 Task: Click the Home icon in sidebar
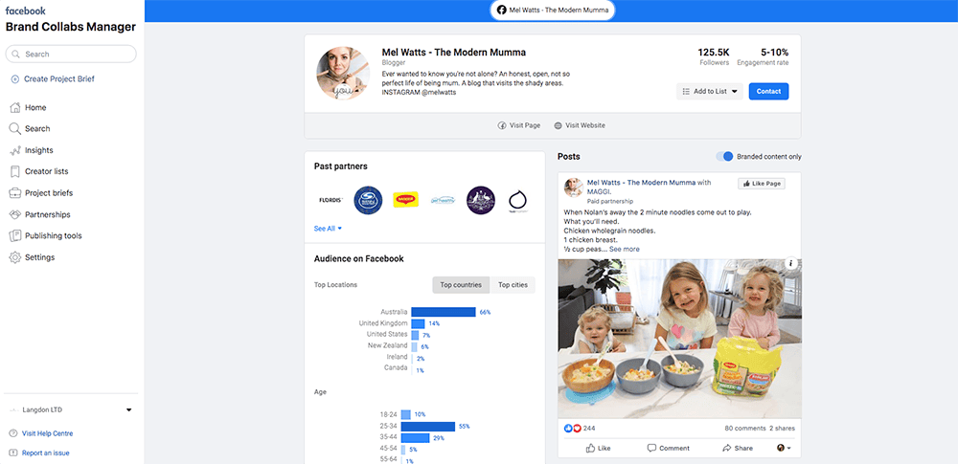[x=14, y=107]
